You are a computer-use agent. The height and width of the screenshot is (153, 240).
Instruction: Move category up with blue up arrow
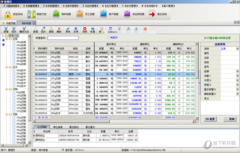[3, 40]
